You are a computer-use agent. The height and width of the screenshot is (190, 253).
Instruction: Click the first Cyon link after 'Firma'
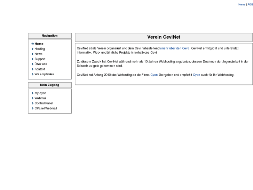(154, 75)
